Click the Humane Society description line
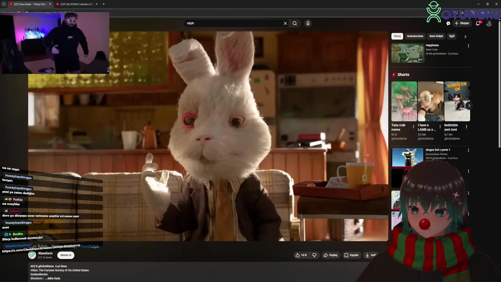This screenshot has width=501, height=282. coord(59,270)
